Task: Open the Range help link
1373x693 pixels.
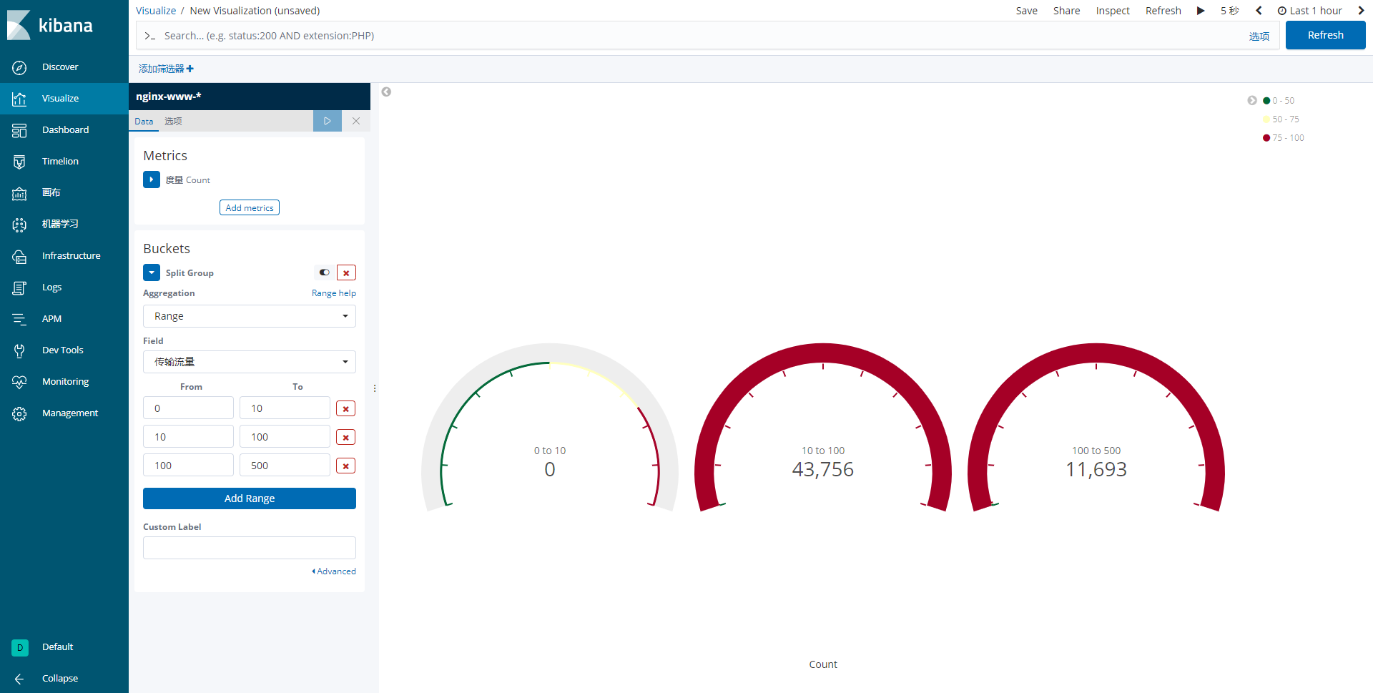Action: 334,293
